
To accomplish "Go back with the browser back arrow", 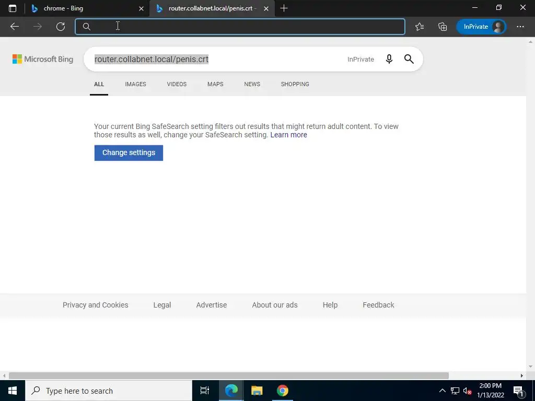I will 14,27.
